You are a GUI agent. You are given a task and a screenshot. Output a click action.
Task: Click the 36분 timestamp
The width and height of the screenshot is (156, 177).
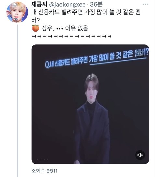[96, 4]
